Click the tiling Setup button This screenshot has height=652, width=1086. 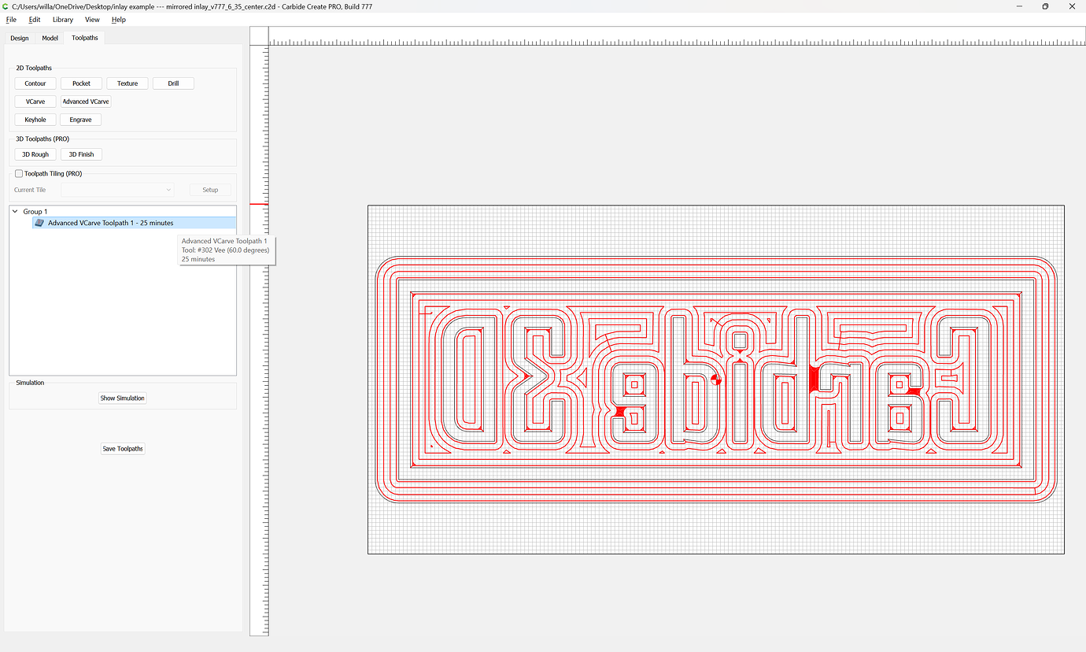coord(210,190)
